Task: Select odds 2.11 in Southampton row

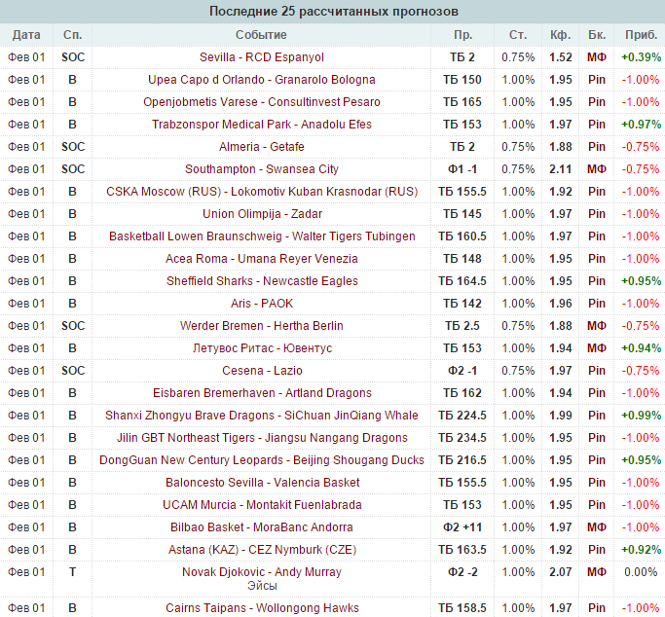Action: click(560, 169)
